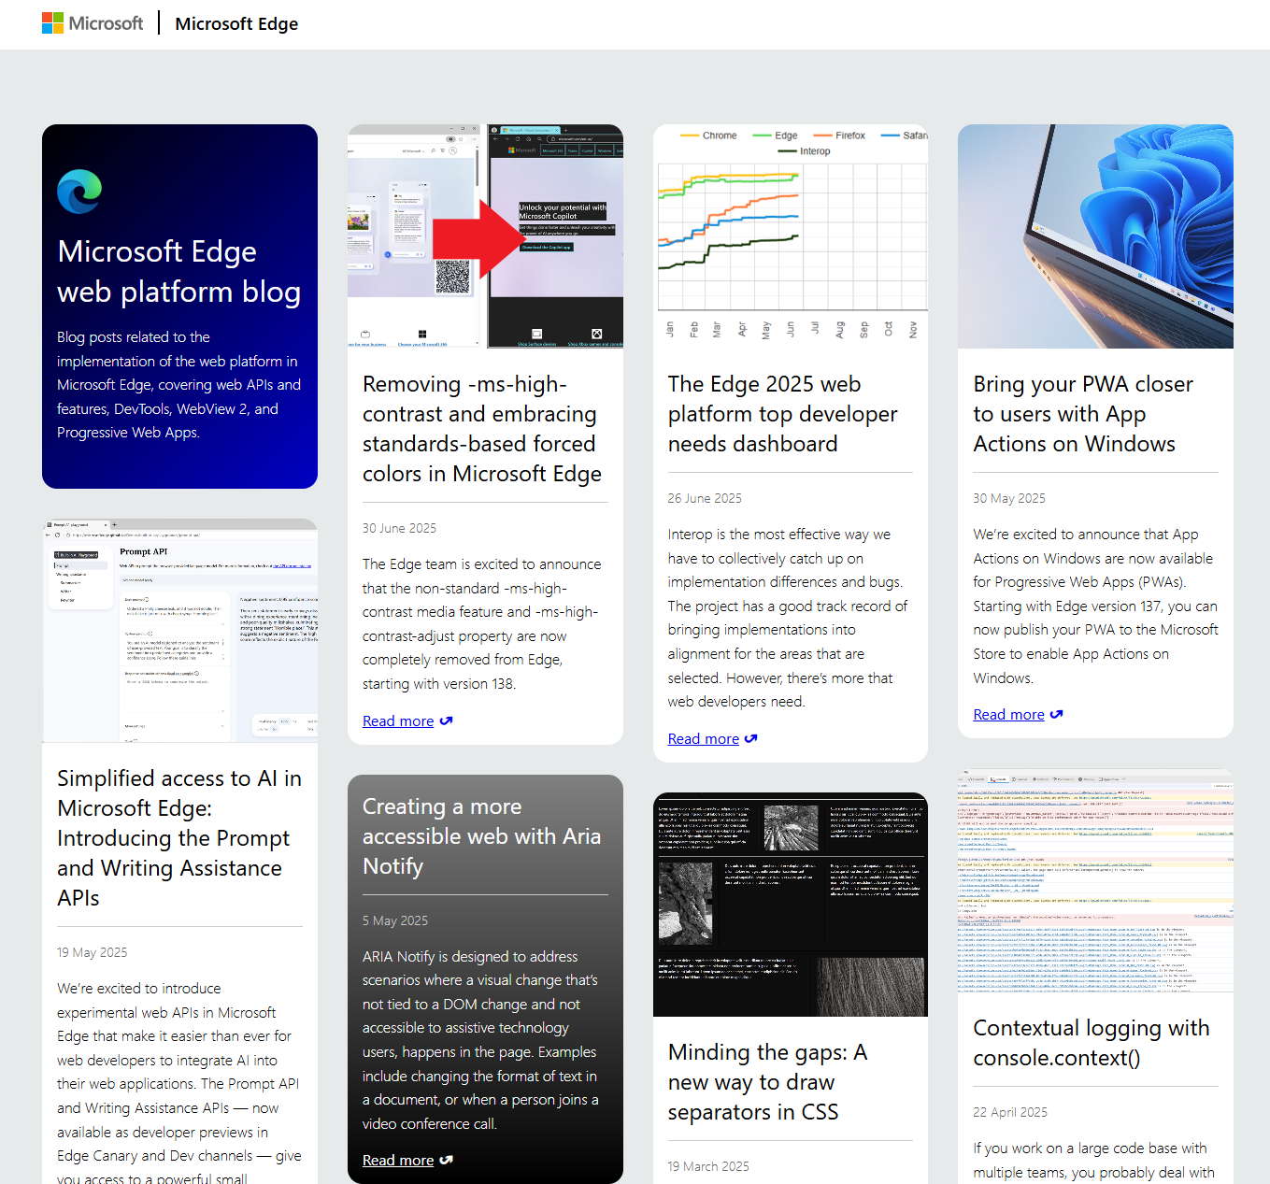Click the external-link arrow on Aria Notify Read more
The width and height of the screenshot is (1270, 1184).
point(447,1160)
